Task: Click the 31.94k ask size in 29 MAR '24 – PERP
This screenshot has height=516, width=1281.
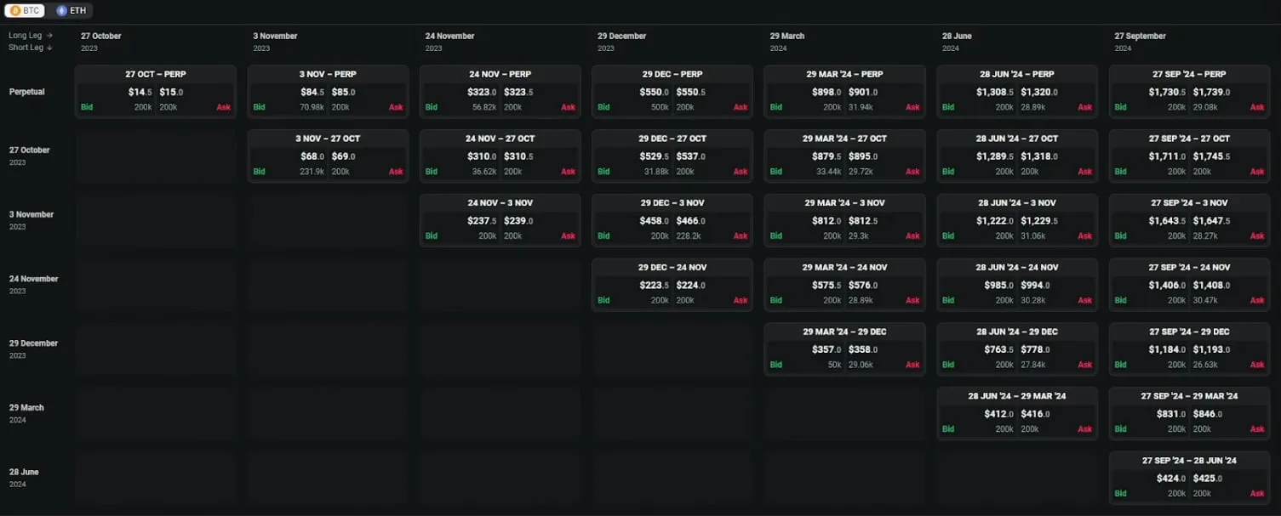Action: click(x=861, y=108)
